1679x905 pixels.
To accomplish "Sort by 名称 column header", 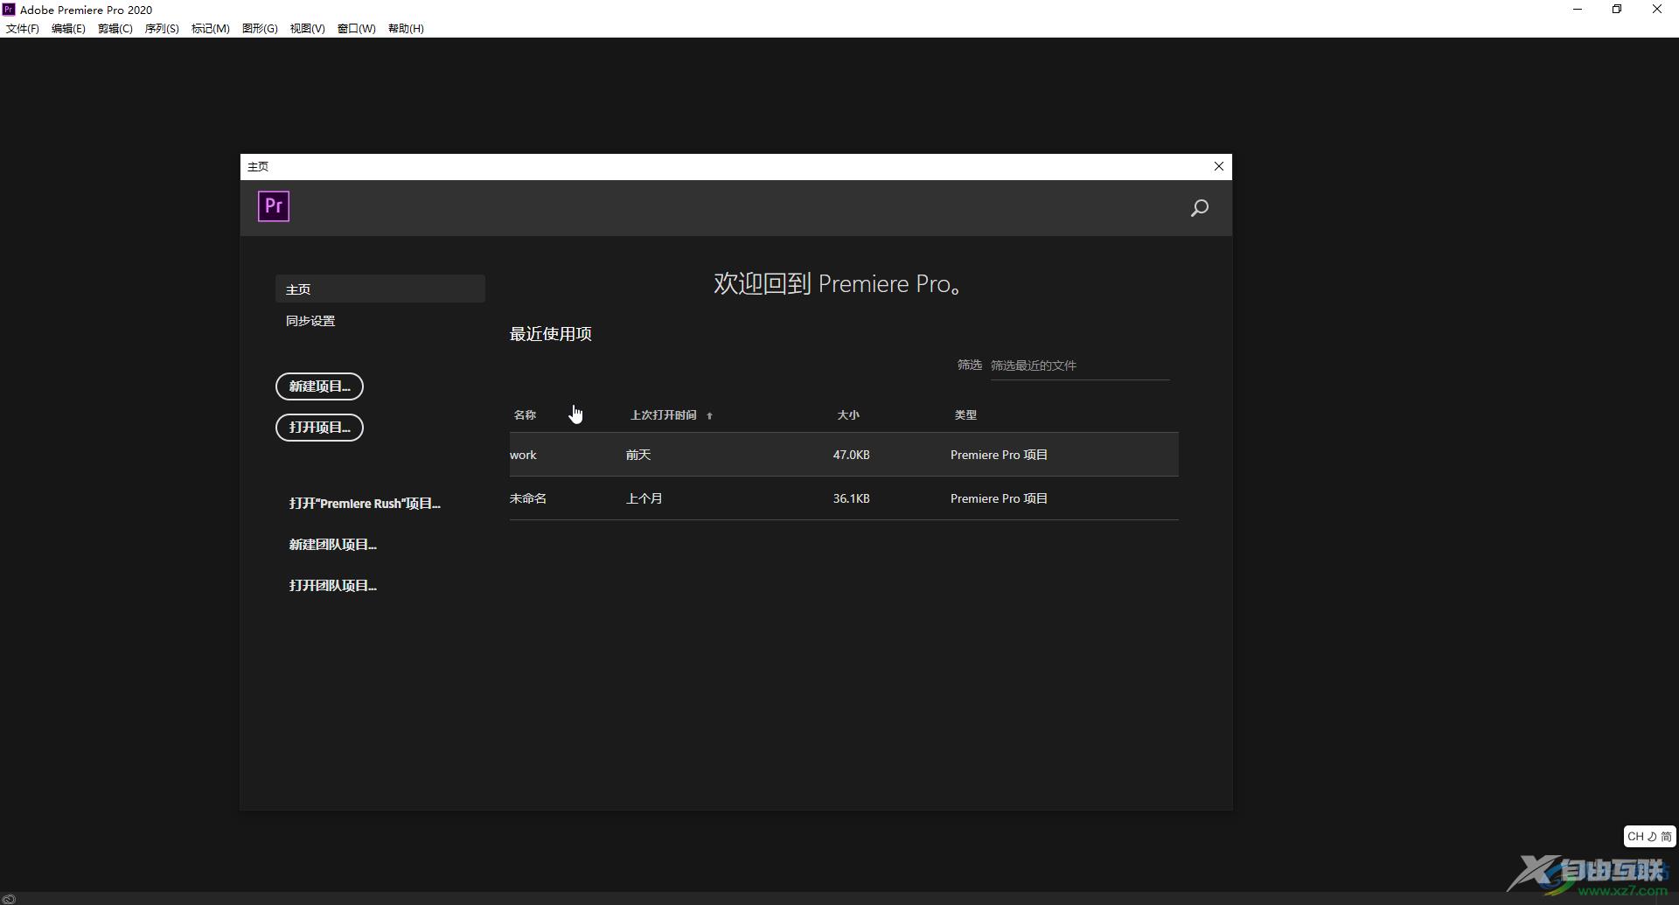I will point(525,415).
